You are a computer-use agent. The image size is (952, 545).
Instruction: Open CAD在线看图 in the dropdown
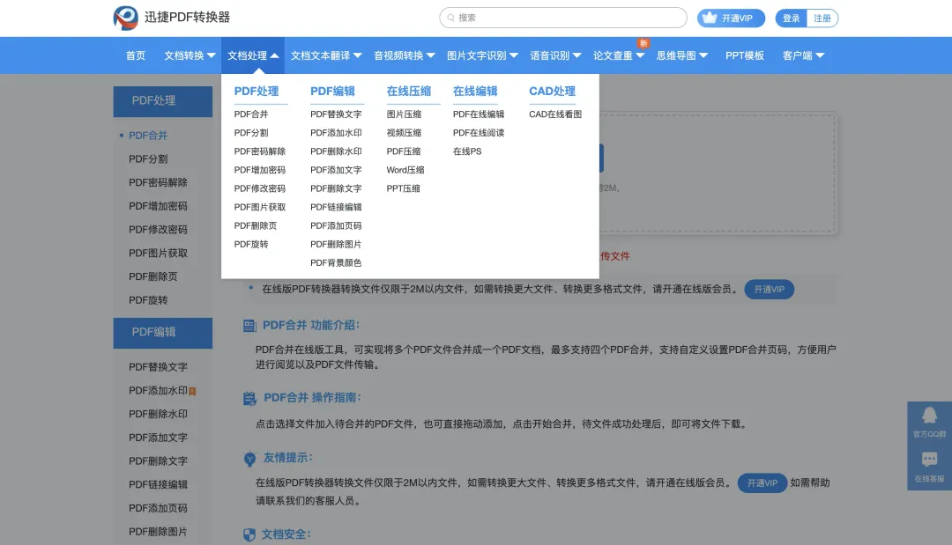pyautogui.click(x=555, y=114)
